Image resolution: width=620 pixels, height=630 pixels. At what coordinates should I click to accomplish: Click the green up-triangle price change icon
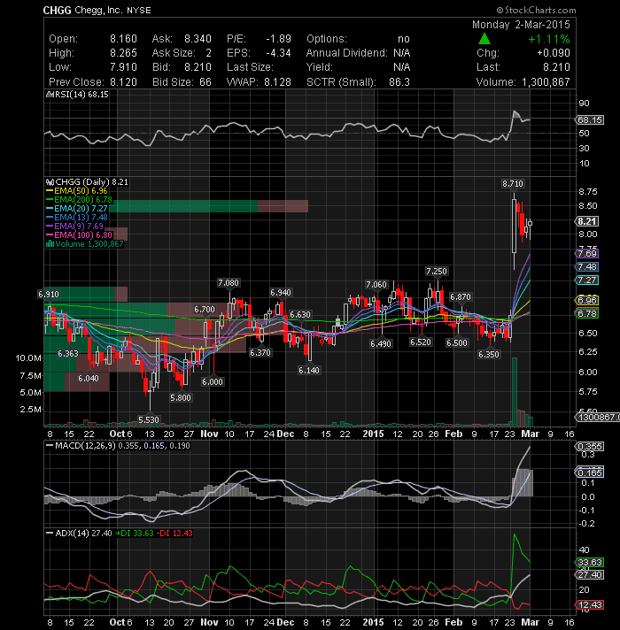point(484,39)
